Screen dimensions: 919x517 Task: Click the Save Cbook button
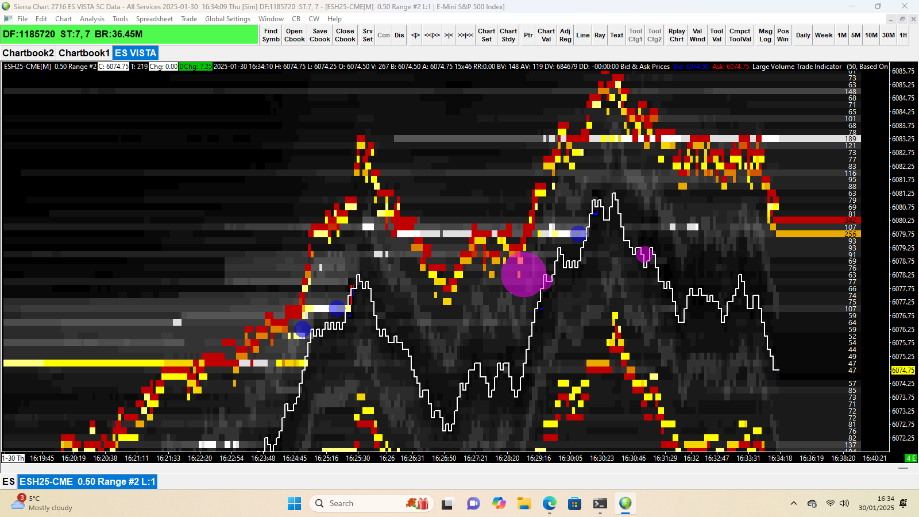(x=320, y=35)
